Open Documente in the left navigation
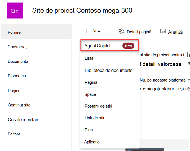Image resolution: width=190 pixels, height=151 pixels. 18,61
